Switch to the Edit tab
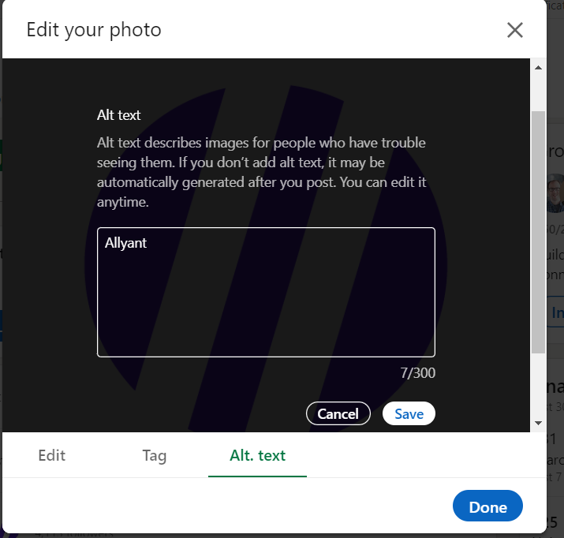 [52, 455]
